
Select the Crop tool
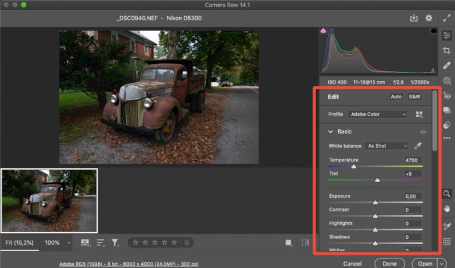(447, 51)
